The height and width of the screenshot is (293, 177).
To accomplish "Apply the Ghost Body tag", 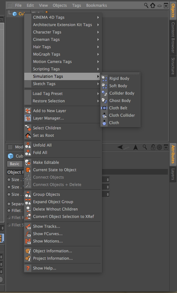I will click(120, 100).
